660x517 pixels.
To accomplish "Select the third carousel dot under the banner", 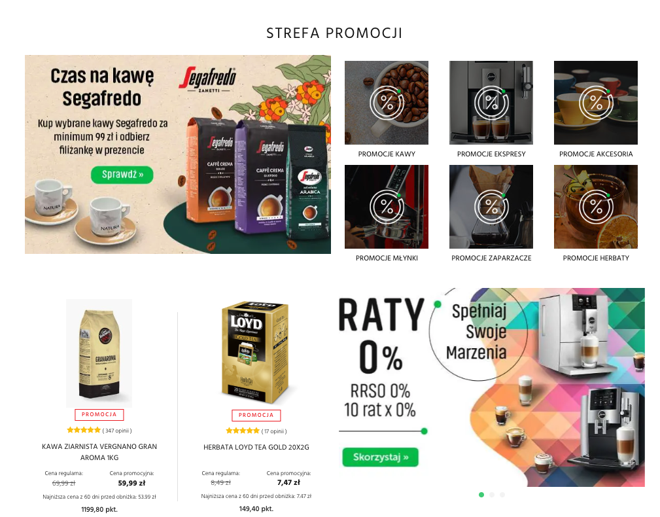I will tap(502, 495).
